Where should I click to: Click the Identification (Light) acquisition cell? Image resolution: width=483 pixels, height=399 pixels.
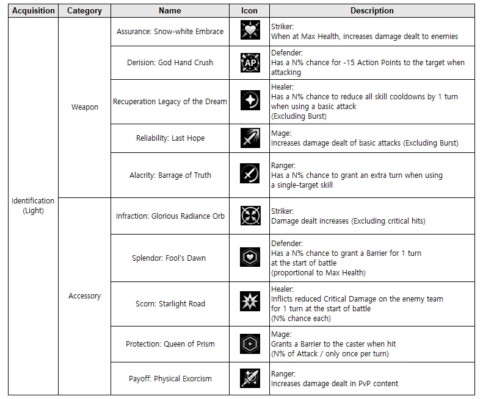pos(34,205)
